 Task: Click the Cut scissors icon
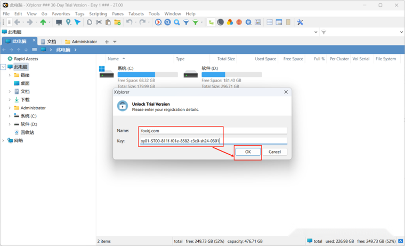(99, 22)
